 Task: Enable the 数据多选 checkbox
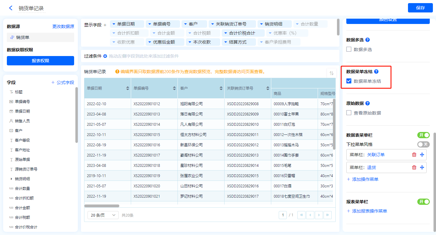[349, 49]
